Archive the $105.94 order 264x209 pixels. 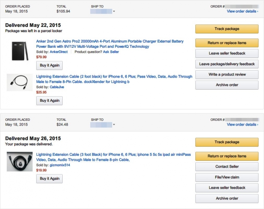tap(227, 85)
